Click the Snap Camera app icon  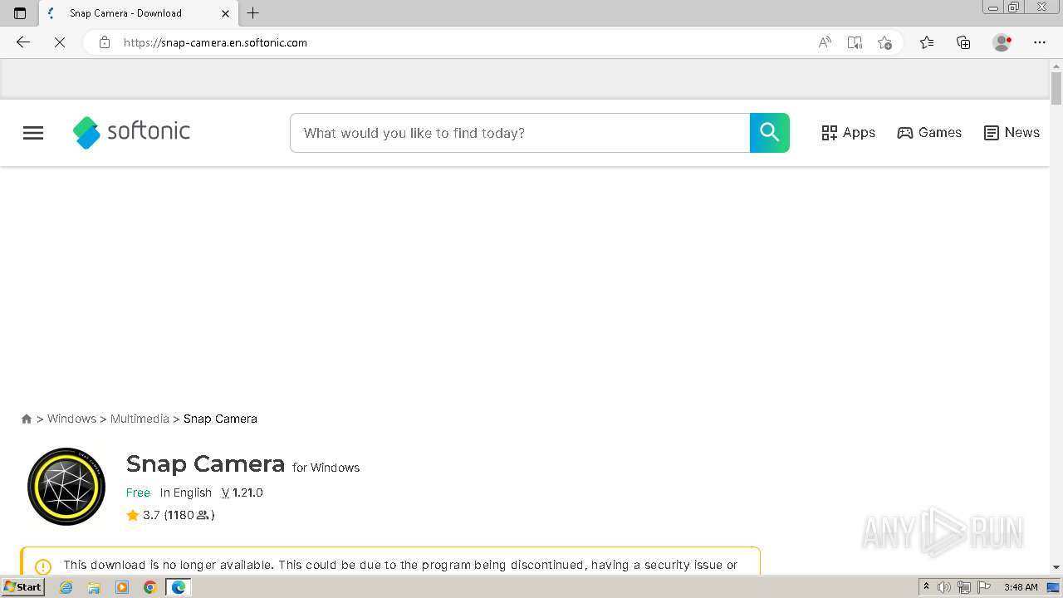point(66,487)
